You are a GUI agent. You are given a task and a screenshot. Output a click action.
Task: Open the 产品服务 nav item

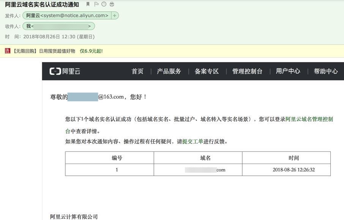[x=169, y=71]
